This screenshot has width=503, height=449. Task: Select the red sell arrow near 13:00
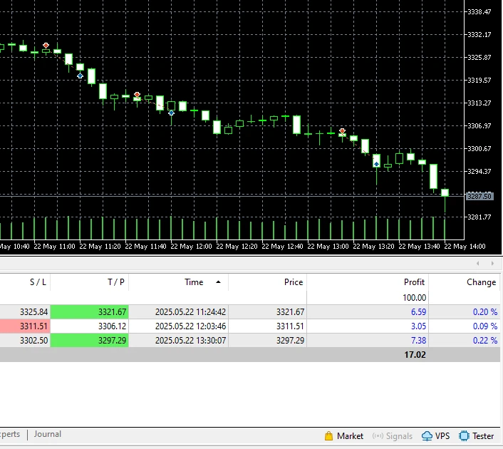(343, 131)
